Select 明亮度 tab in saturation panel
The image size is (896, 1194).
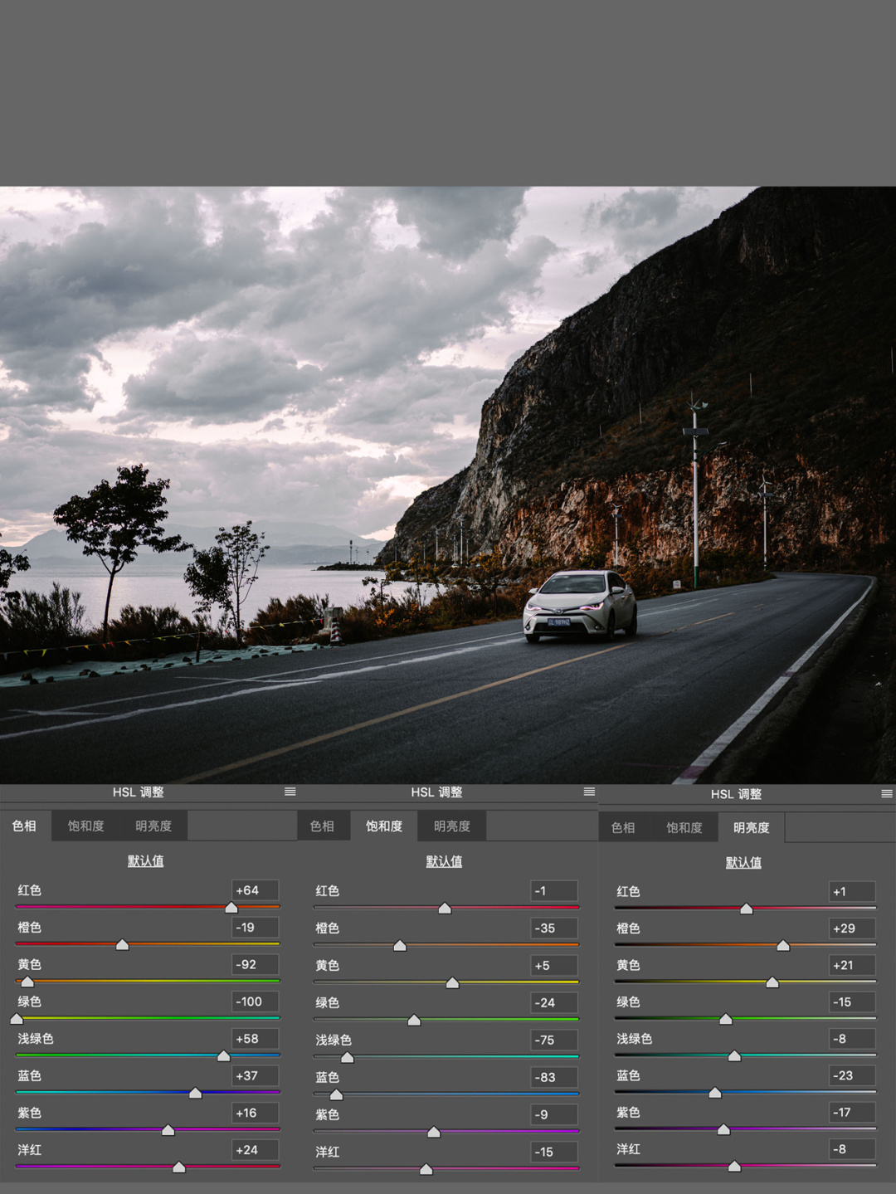pyautogui.click(x=452, y=826)
